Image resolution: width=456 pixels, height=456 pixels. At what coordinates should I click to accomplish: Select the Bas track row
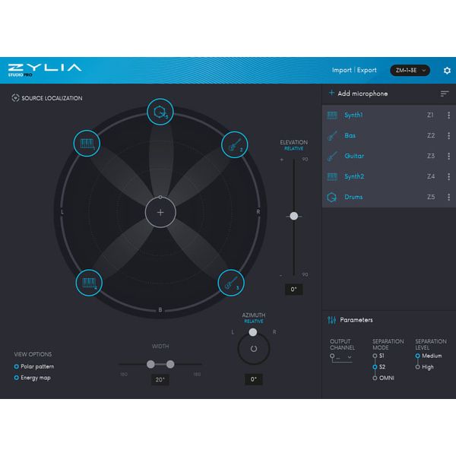[x=389, y=135]
